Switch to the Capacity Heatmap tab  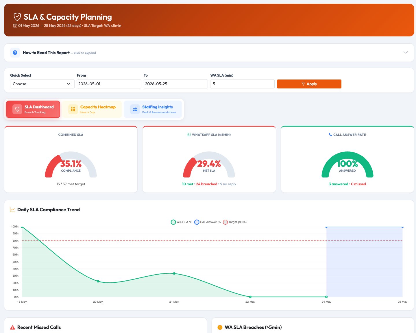coord(92,109)
